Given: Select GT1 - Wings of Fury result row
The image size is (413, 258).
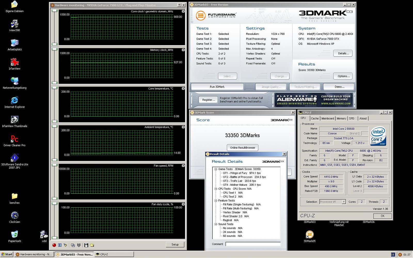Looking at the screenshot, I should [x=242, y=173].
